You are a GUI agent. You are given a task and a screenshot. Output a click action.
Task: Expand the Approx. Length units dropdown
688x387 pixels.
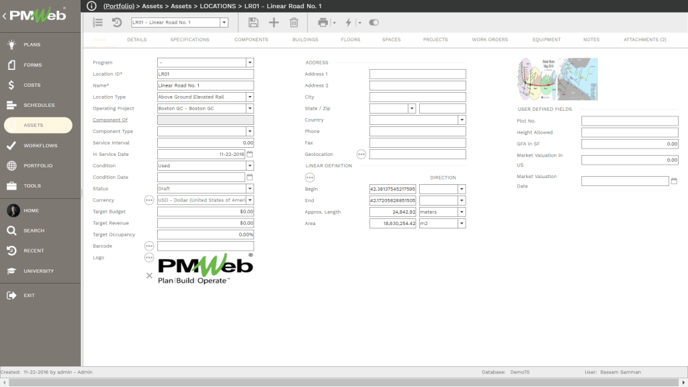click(462, 212)
